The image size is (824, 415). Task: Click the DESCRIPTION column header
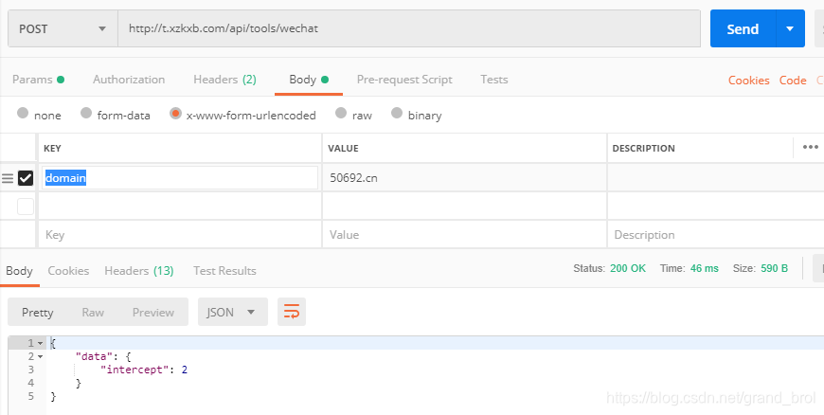(x=643, y=149)
